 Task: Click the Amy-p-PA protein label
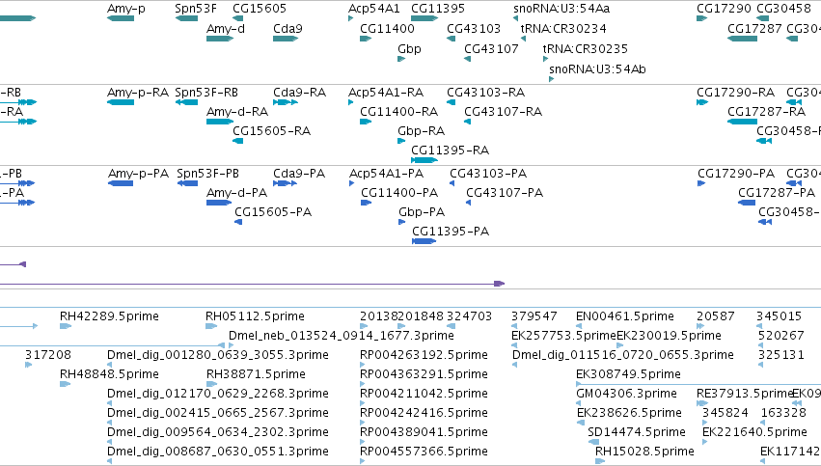pos(138,174)
